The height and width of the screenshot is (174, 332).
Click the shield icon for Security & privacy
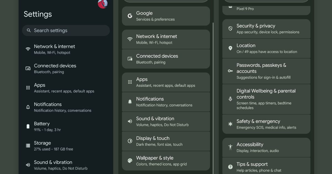(230, 29)
